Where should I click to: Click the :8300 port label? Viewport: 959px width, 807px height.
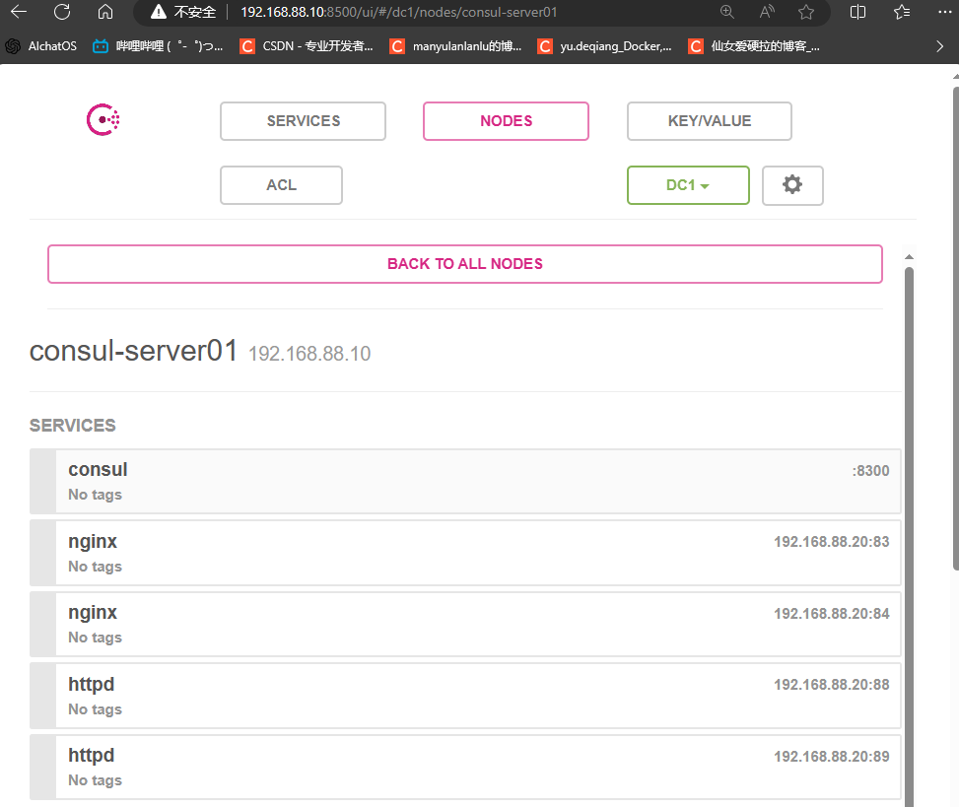coord(871,471)
